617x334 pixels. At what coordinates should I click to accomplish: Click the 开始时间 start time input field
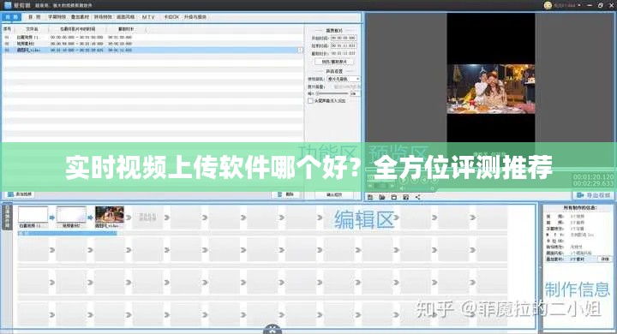(x=343, y=39)
